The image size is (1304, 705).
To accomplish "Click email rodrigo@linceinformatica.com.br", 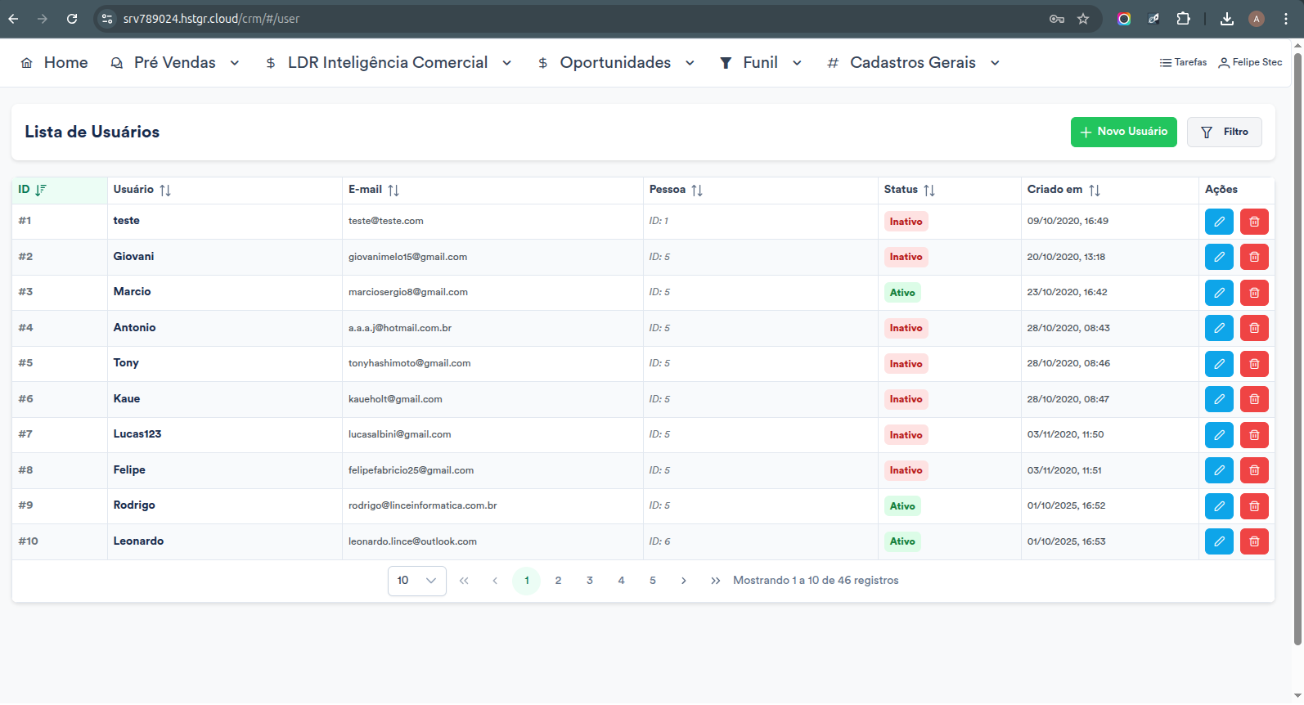I will pos(423,506).
